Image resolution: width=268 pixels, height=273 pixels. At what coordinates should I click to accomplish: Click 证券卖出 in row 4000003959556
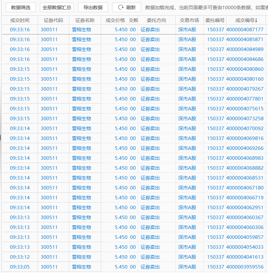(150, 267)
